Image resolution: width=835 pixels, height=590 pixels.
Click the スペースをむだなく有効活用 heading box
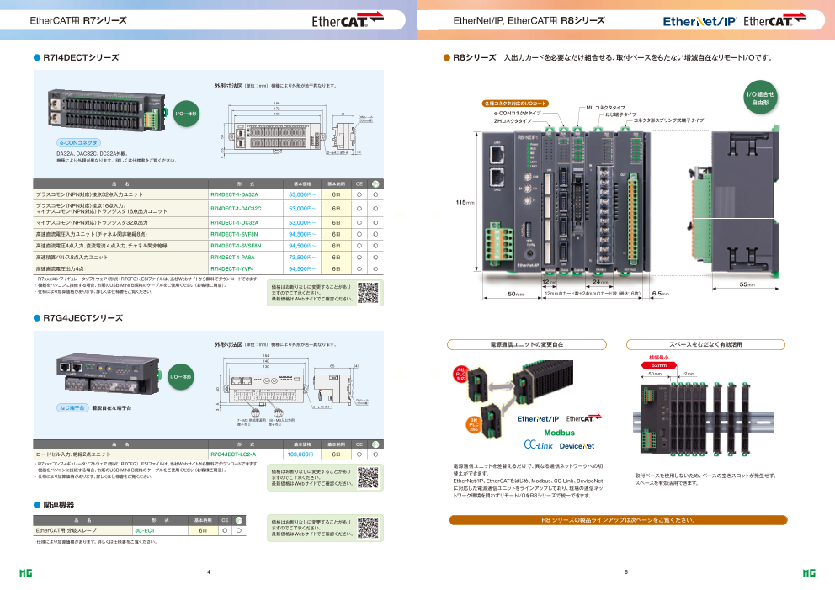[x=705, y=344]
